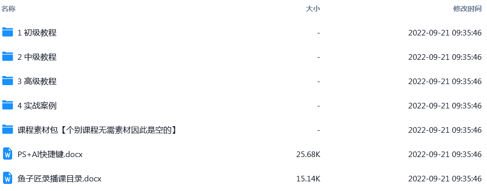Image resolution: width=487 pixels, height=191 pixels.
Task: Click Word document icon for 鱼子匠录播课目录.docx
Action: coord(8,178)
